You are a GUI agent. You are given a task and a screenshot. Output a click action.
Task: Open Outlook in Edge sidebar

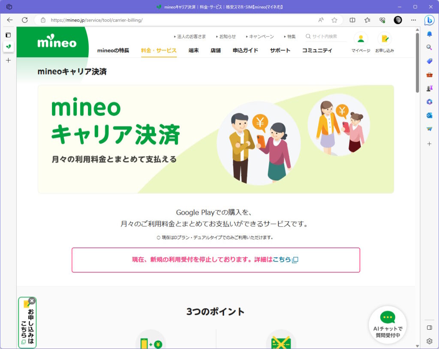click(429, 115)
